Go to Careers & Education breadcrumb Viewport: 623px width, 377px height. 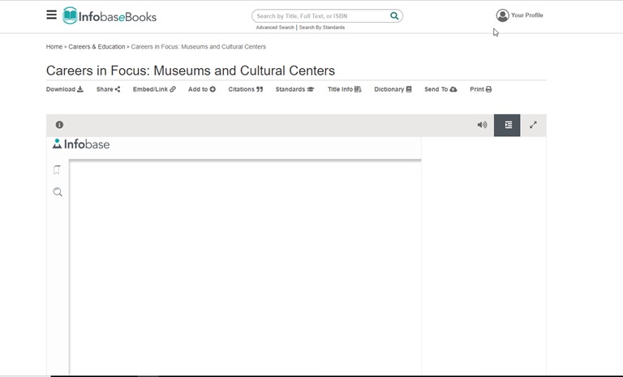(x=97, y=47)
